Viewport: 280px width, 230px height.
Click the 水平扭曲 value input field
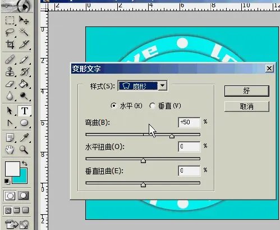(x=189, y=147)
